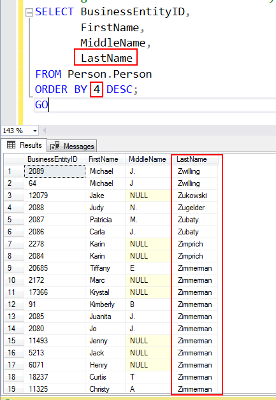This screenshot has height=400, width=276.
Task: Click MiddleName in the SELECT list
Action: (113, 43)
